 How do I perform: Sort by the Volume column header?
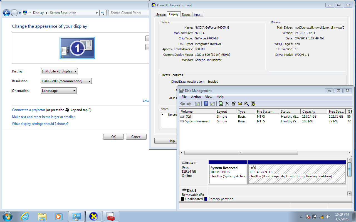197,112
